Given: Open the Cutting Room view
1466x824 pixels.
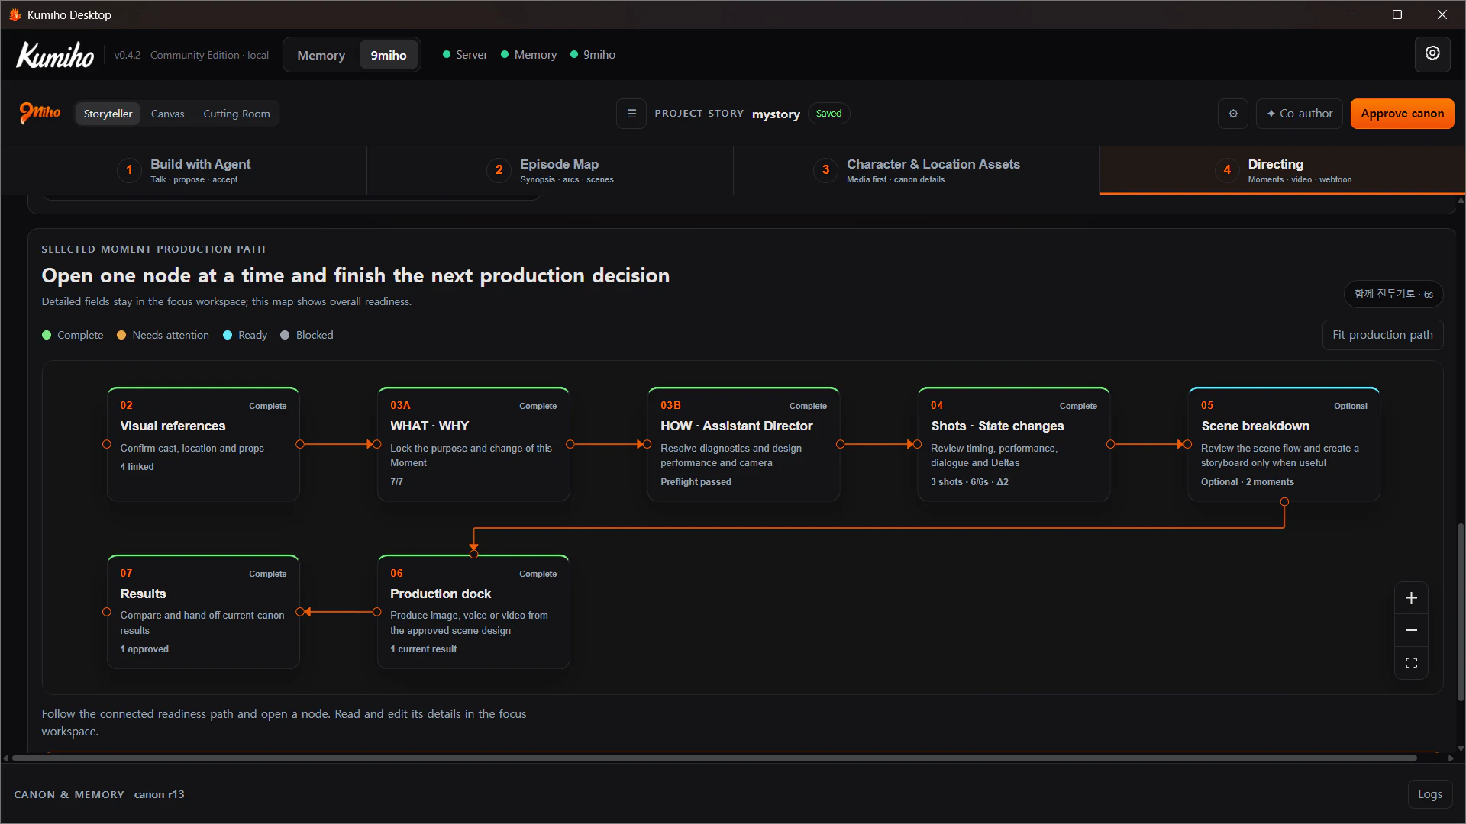Looking at the screenshot, I should tap(236, 114).
